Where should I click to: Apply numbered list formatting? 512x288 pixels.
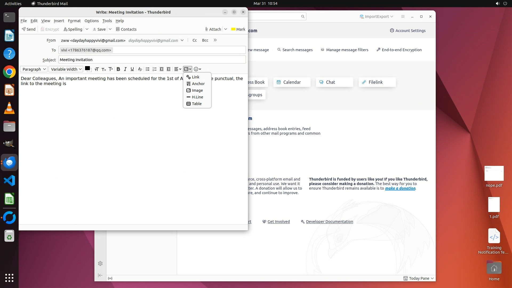pos(154,69)
